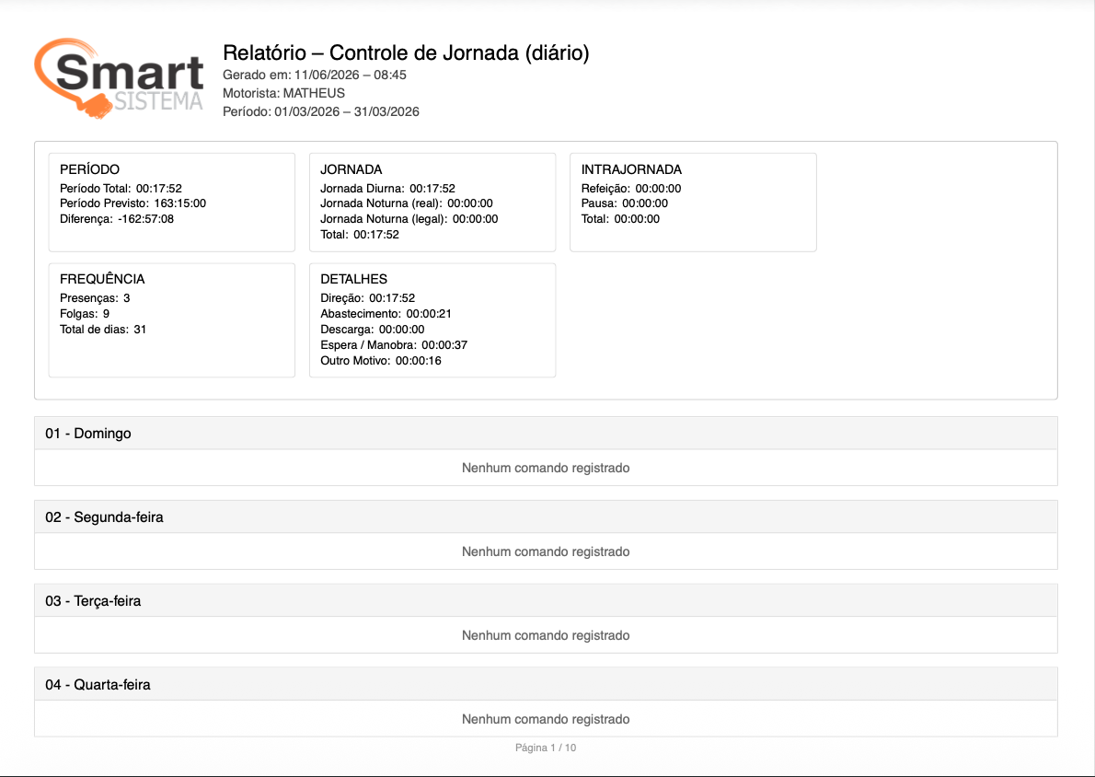The height and width of the screenshot is (777, 1095).
Task: Click 'Refeição: 00:00:00' line
Action: pyautogui.click(x=631, y=189)
